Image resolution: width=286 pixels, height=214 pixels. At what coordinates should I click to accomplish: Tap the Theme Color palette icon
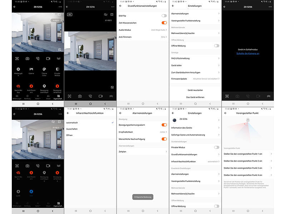coord(44,69)
